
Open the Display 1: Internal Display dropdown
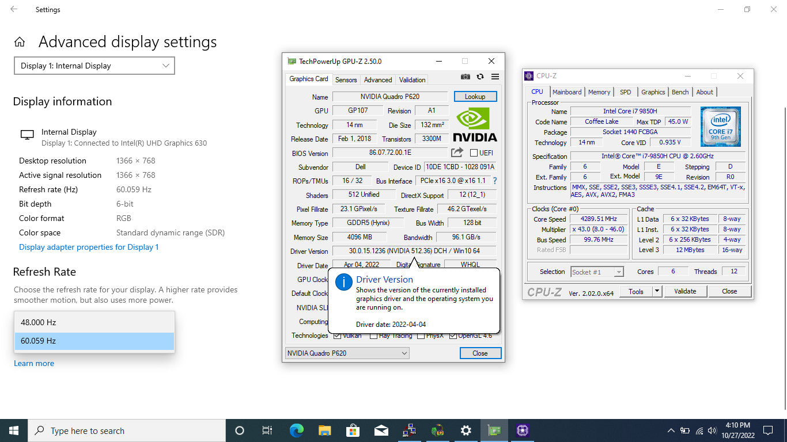coord(94,66)
